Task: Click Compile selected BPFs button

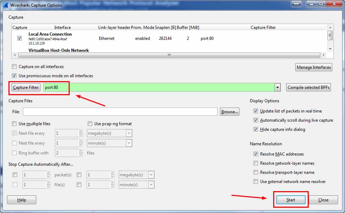Action: click(308, 87)
